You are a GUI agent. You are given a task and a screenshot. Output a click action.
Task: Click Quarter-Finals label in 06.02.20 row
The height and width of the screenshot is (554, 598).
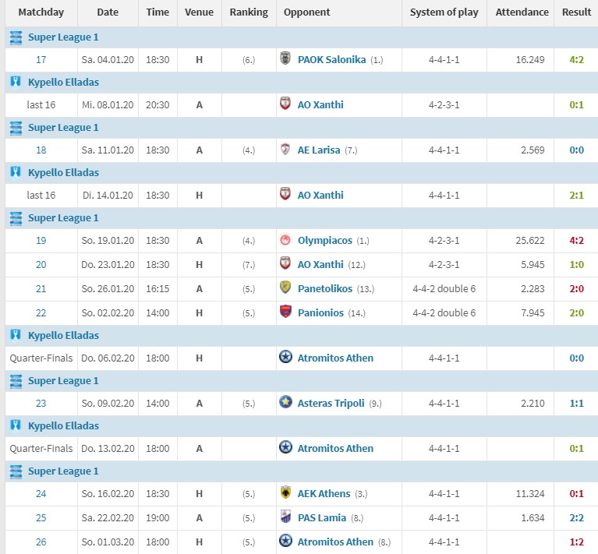point(41,358)
